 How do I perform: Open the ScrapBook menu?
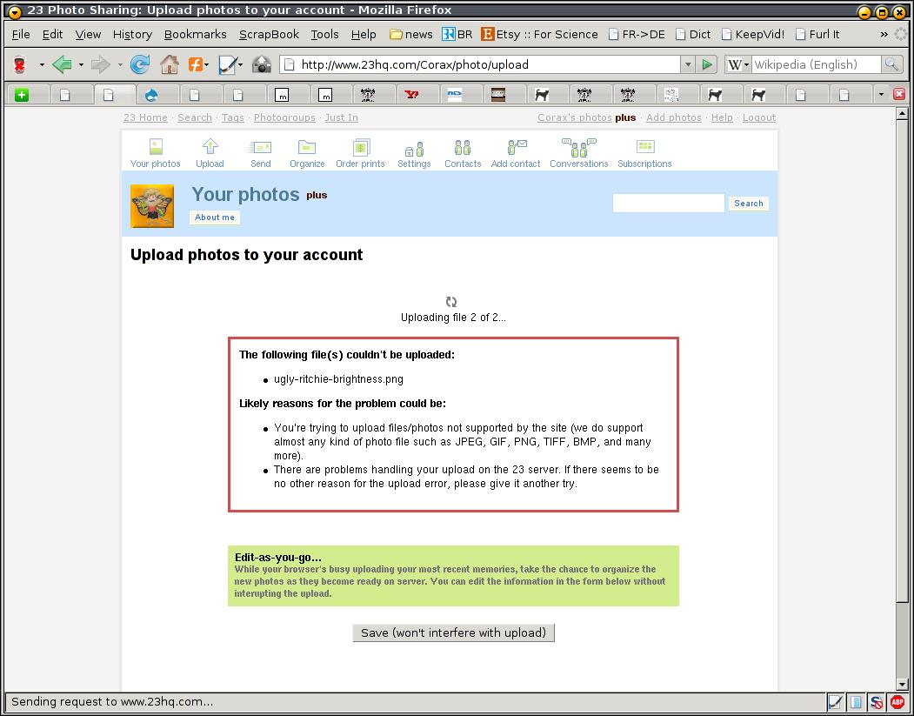click(269, 35)
